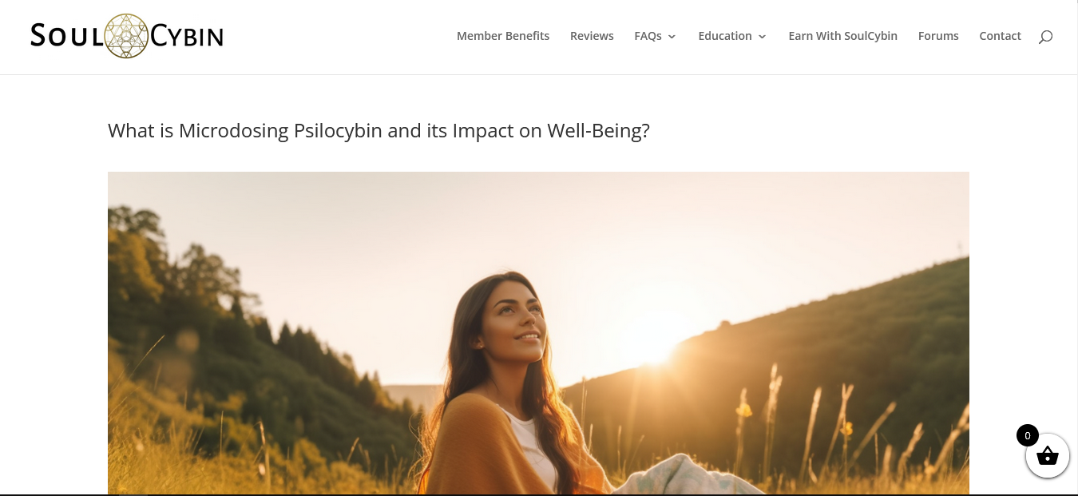This screenshot has height=496, width=1078.
Task: Open the shopping basket cart icon
Action: (x=1048, y=456)
